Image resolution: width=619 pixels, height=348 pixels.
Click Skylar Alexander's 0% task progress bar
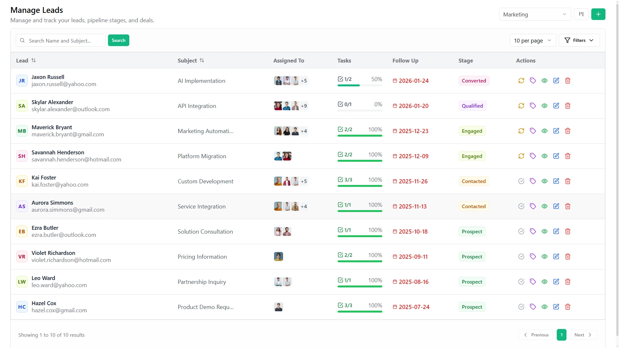coord(360,111)
